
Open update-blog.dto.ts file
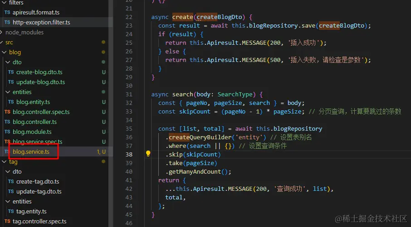(40, 82)
